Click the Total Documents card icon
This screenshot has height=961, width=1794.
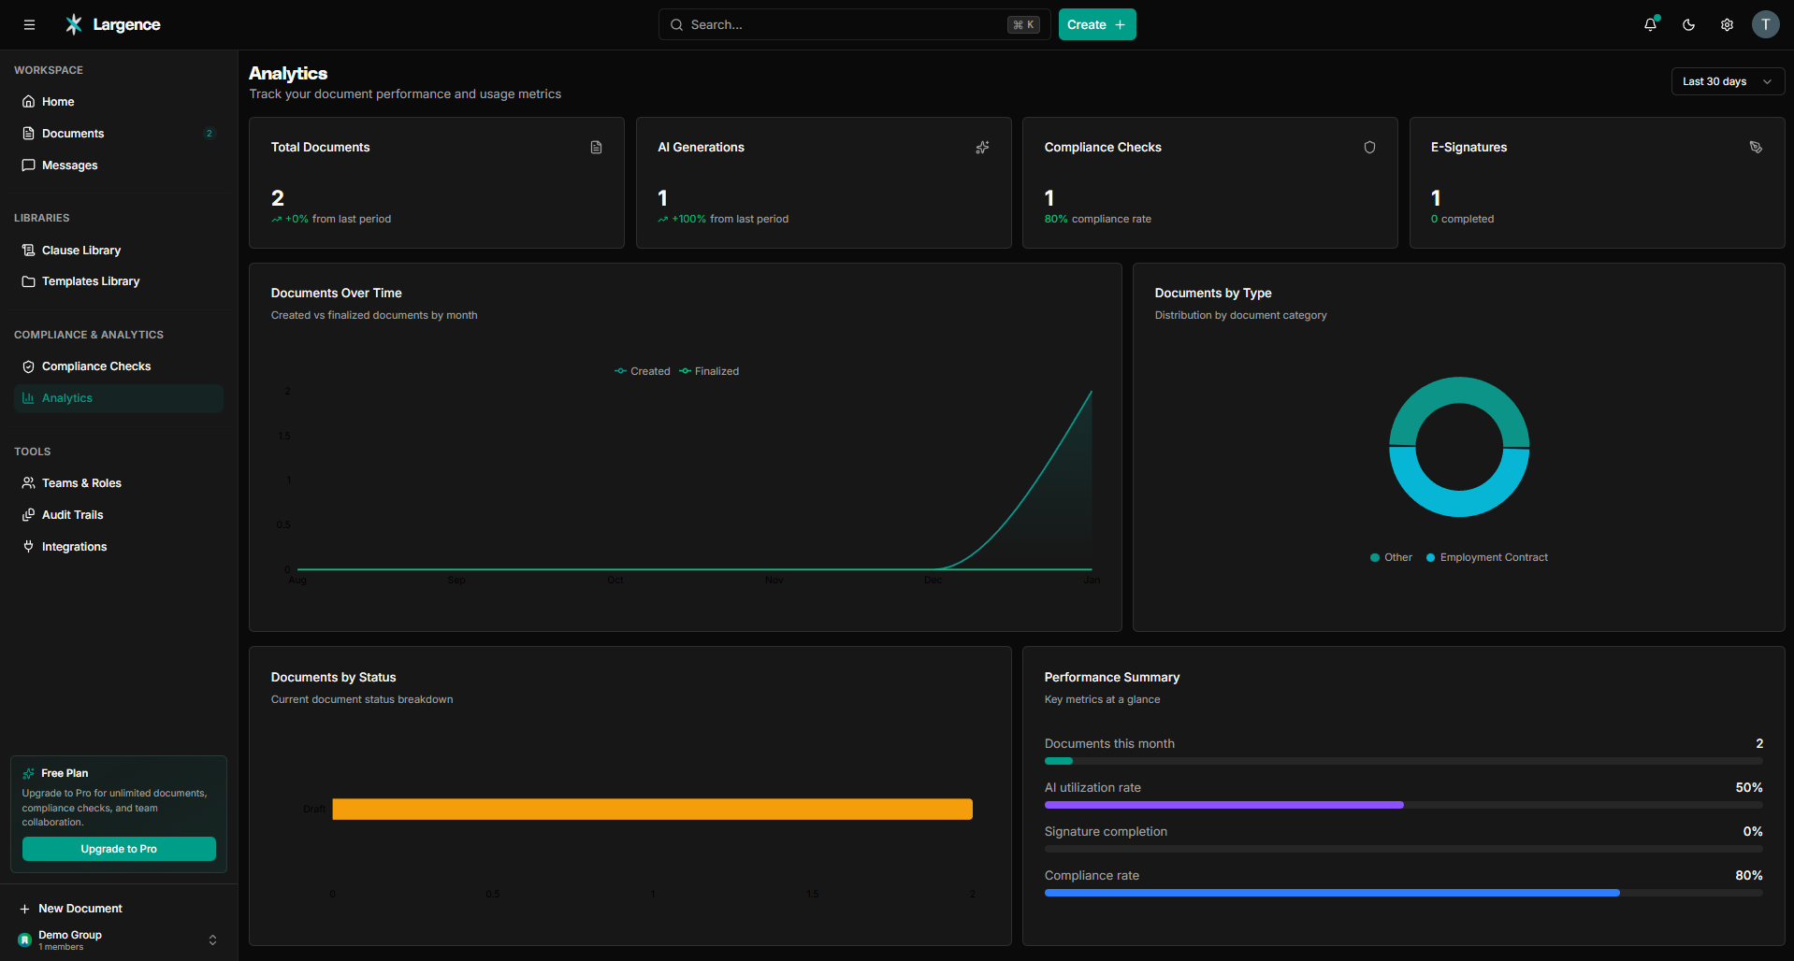(596, 148)
